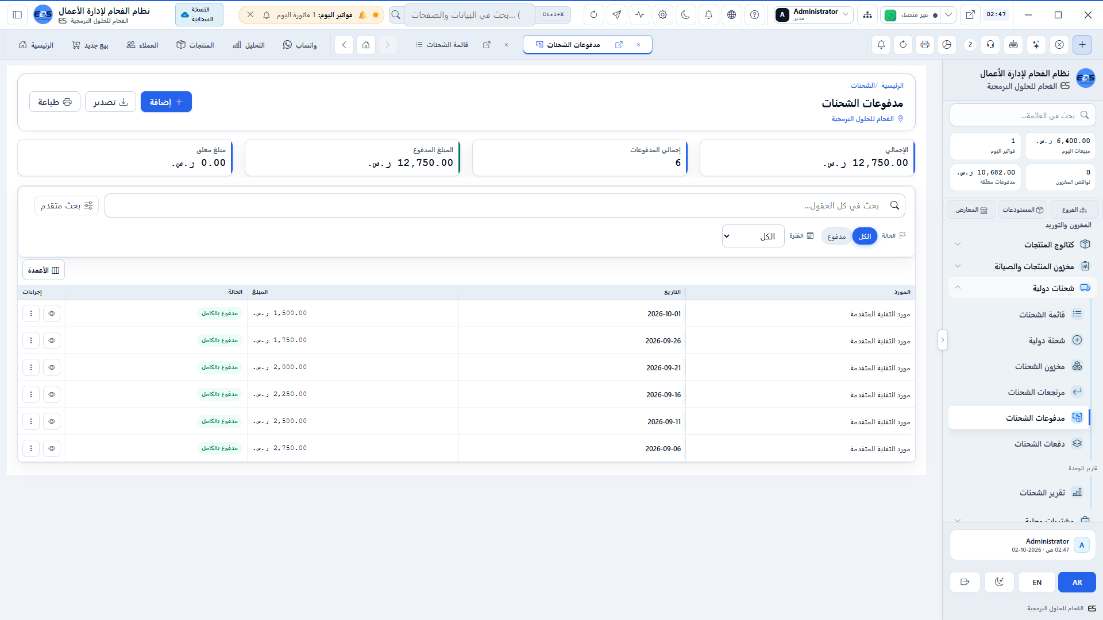1103x620 pixels.
Task: Click the language globe icon
Action: coord(731,15)
